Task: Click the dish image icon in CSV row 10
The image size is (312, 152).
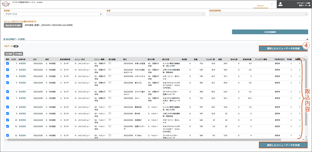Action: click(110, 120)
